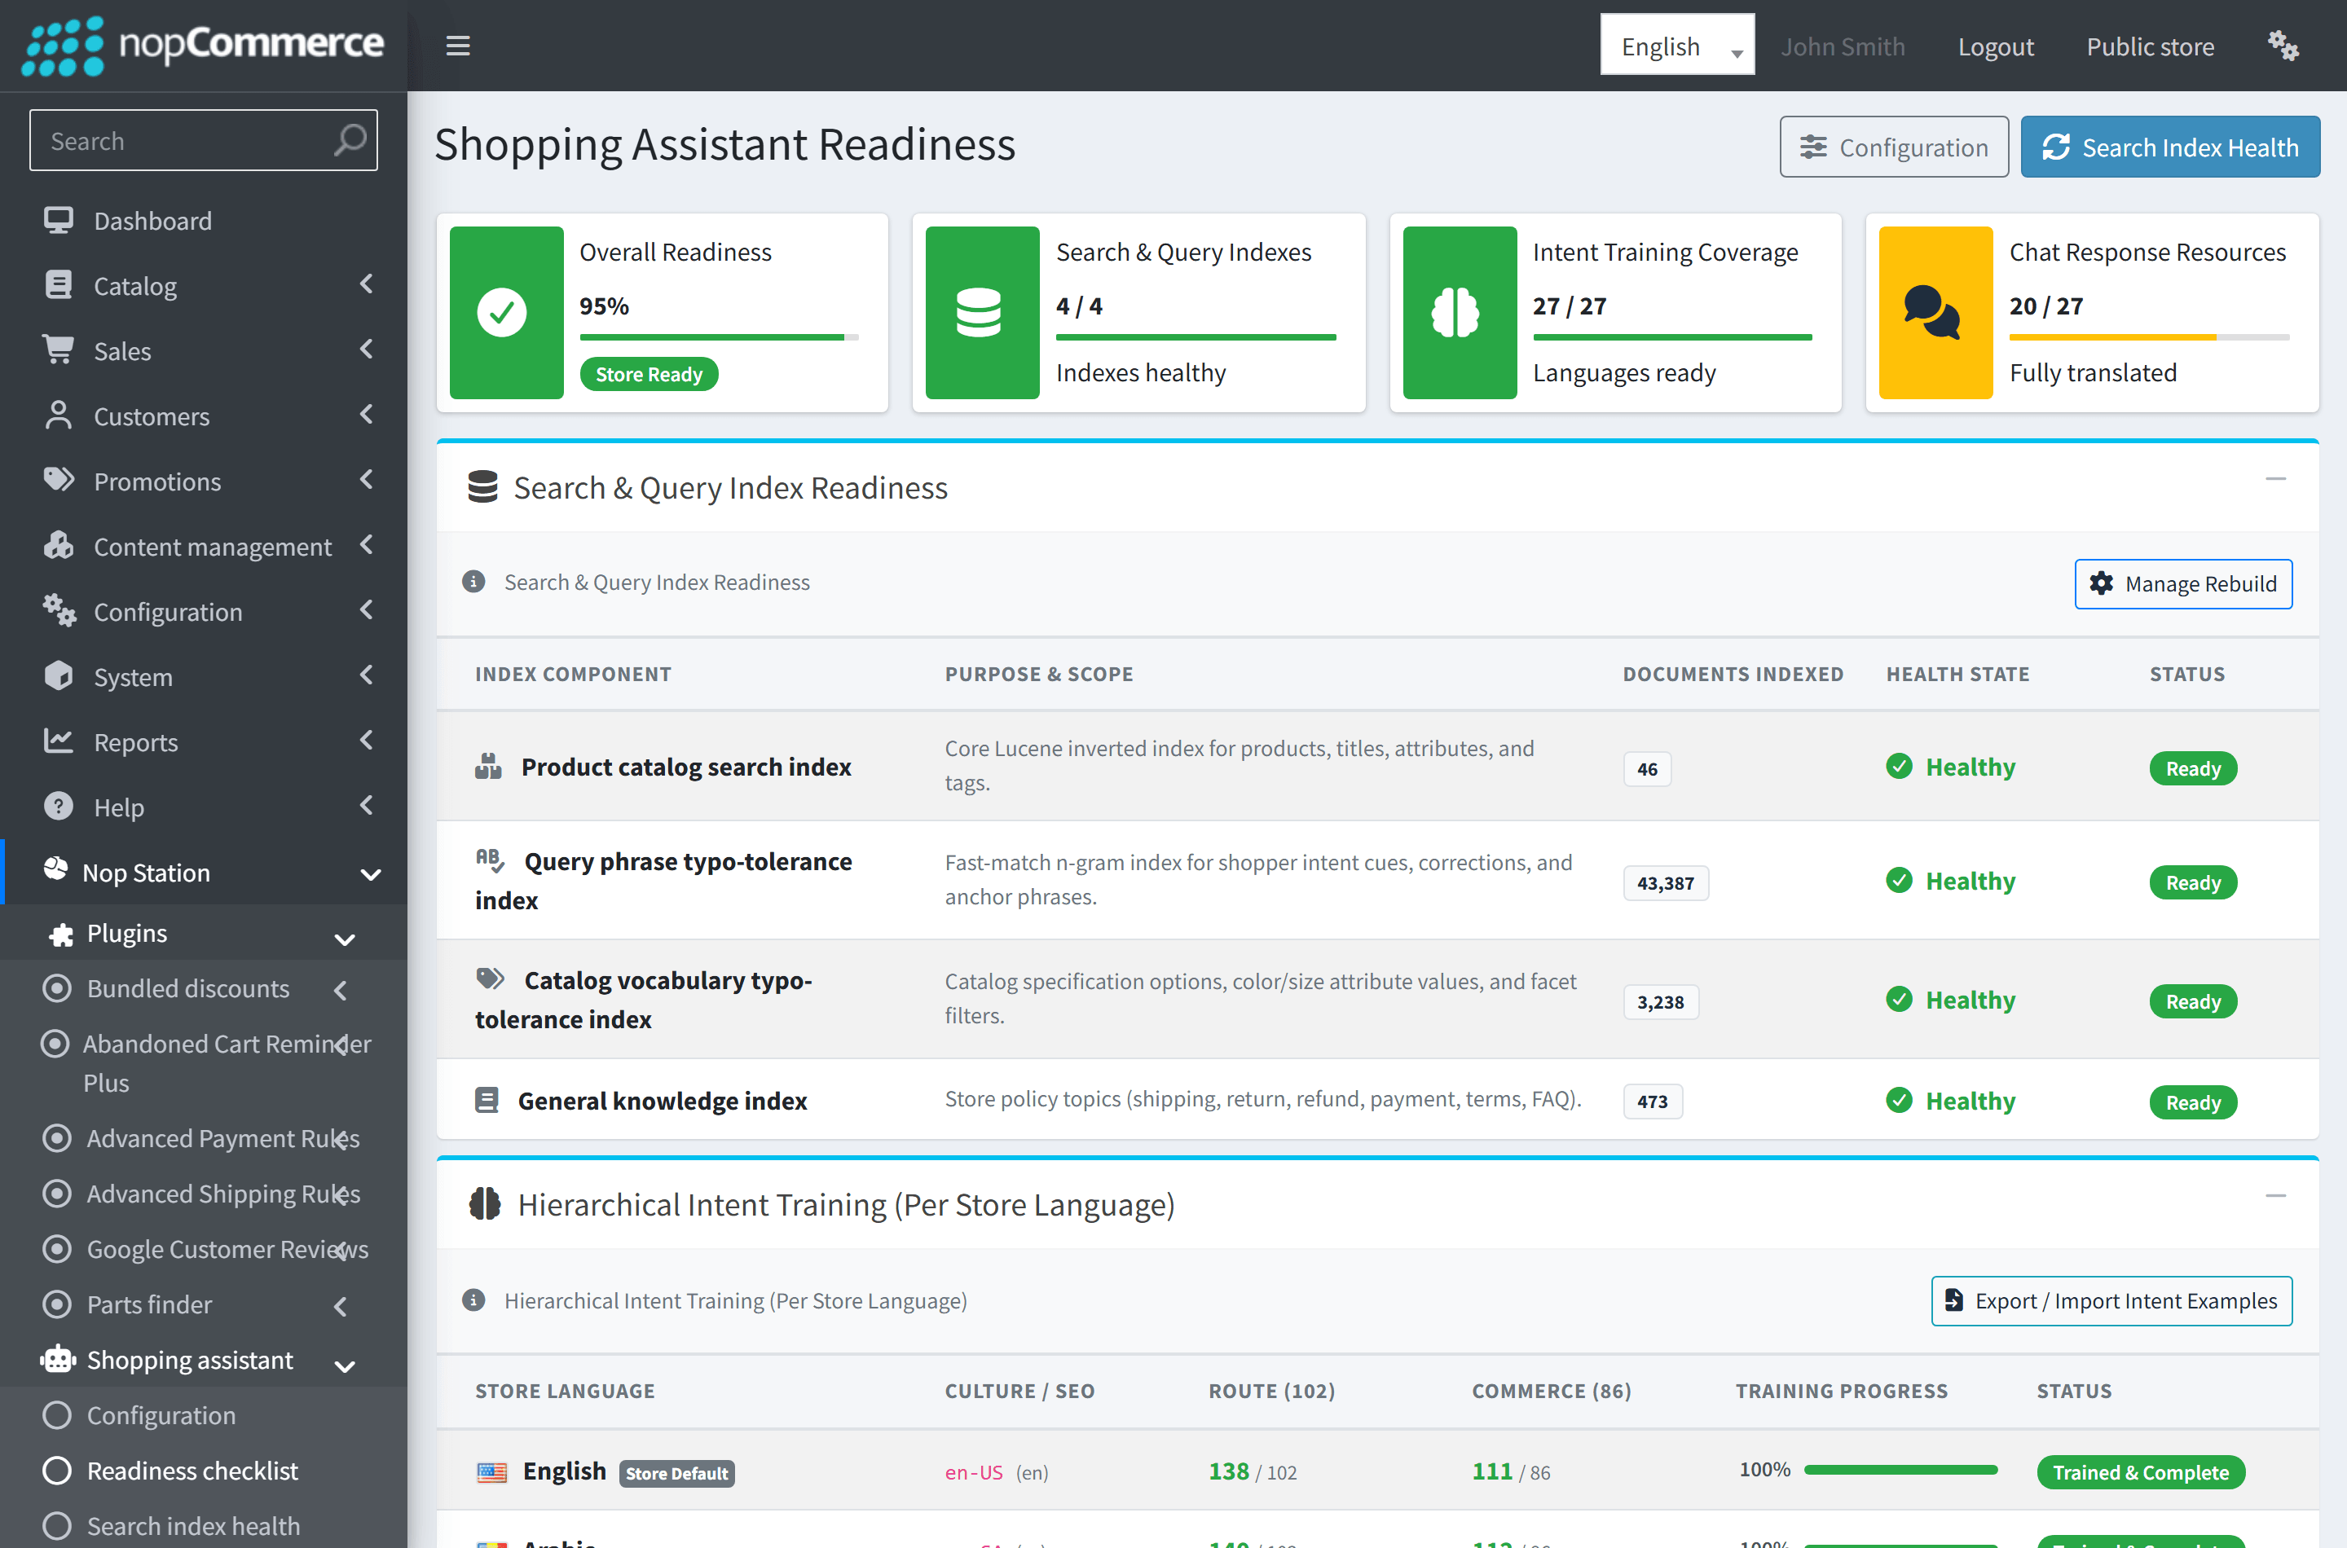Click the English training progress bar
Viewport: 2347px width, 1548px height.
click(x=1900, y=1471)
